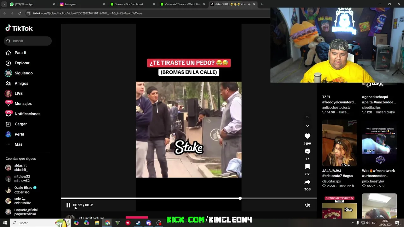404x227 pixels.
Task: Reload the current page
Action: 20,13
